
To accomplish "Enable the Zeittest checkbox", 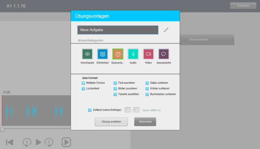I will pyautogui.click(x=90, y=110).
